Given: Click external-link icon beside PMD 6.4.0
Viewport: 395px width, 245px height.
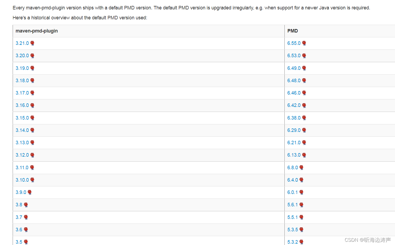Looking at the screenshot, I should [301, 180].
